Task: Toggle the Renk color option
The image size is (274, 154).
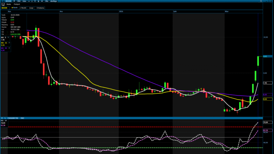Action: click(x=14, y=7)
